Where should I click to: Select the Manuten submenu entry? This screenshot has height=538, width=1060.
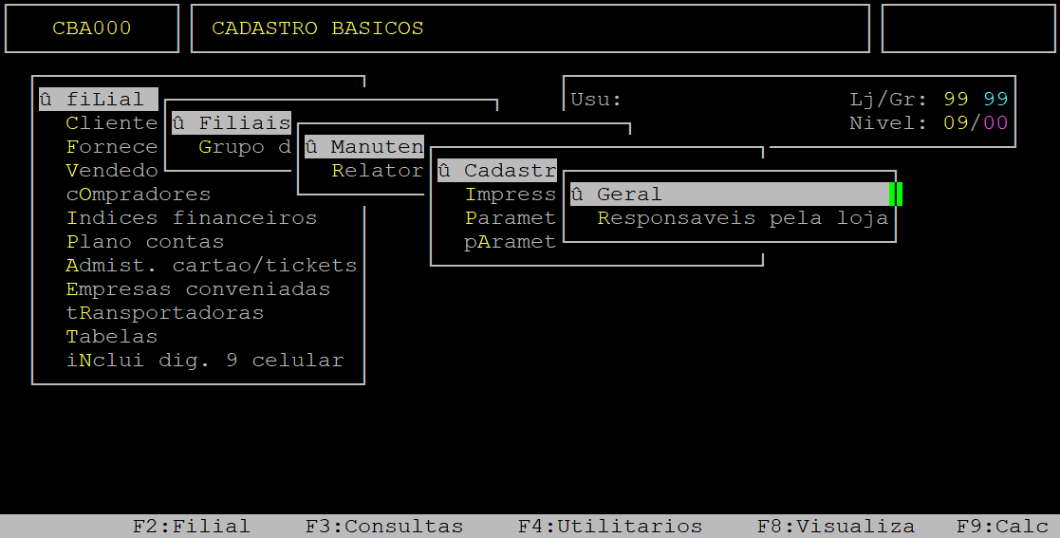[363, 147]
